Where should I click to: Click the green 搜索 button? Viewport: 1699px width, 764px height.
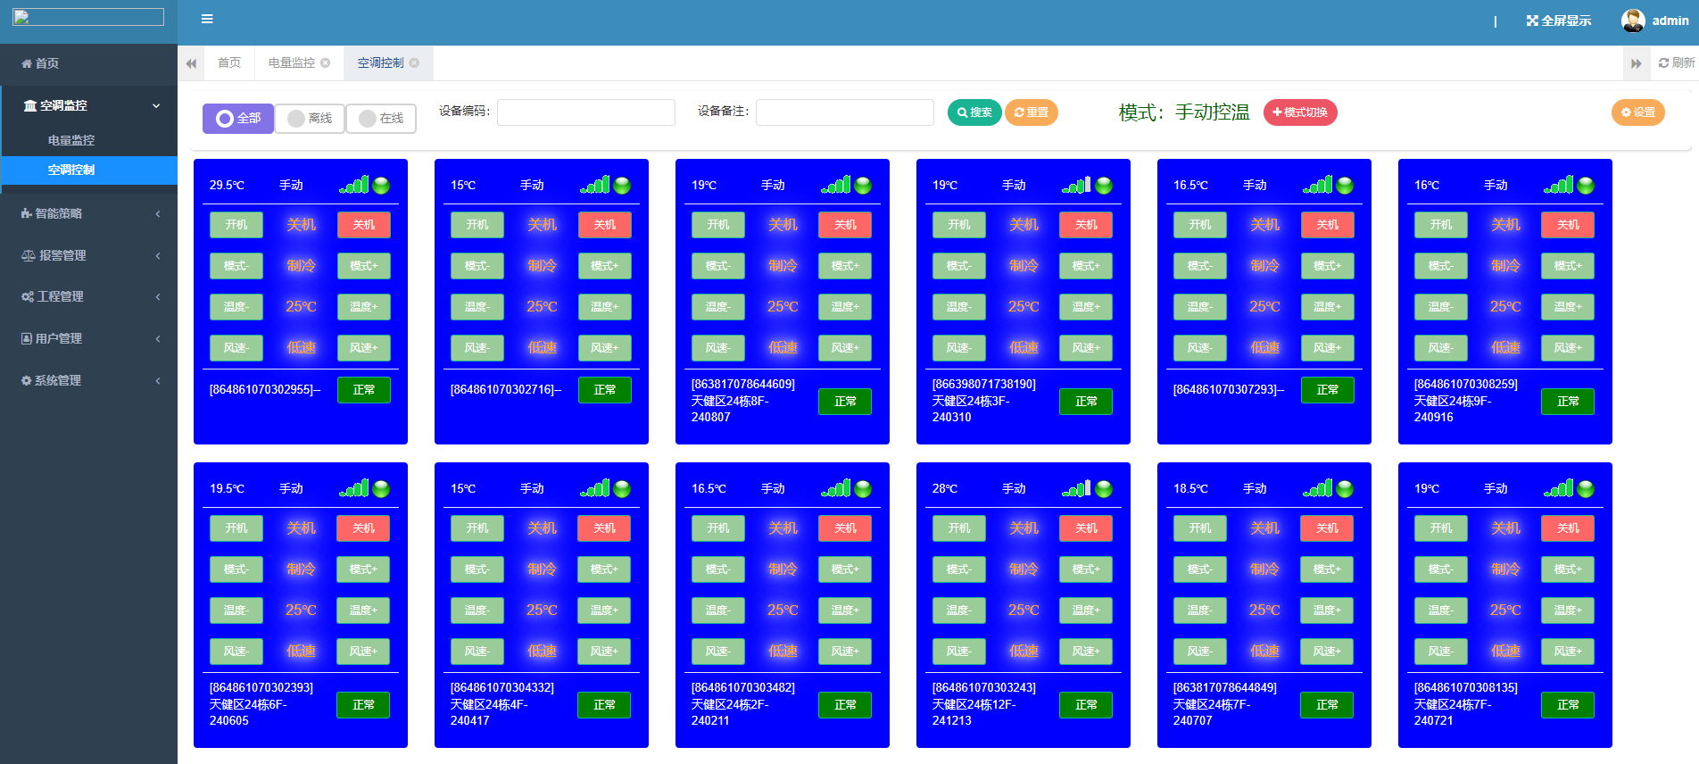[x=974, y=112]
